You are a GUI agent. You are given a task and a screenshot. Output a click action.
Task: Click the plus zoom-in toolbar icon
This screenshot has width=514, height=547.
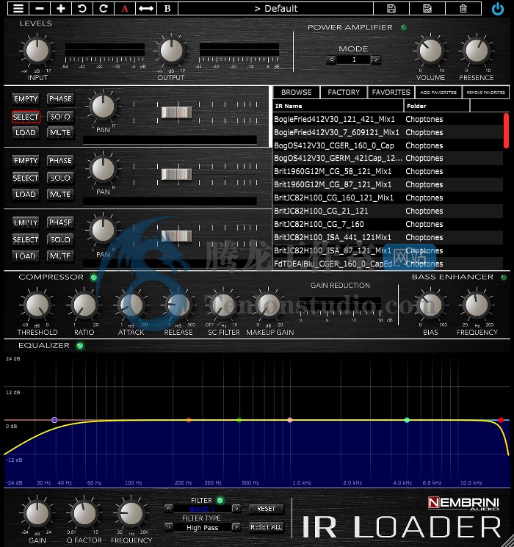61,8
